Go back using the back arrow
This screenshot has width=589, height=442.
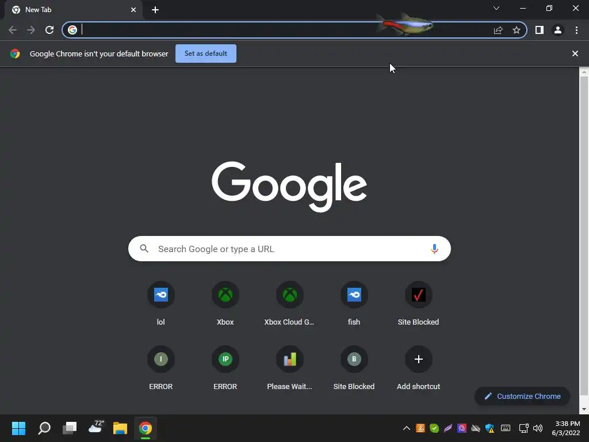pyautogui.click(x=13, y=30)
